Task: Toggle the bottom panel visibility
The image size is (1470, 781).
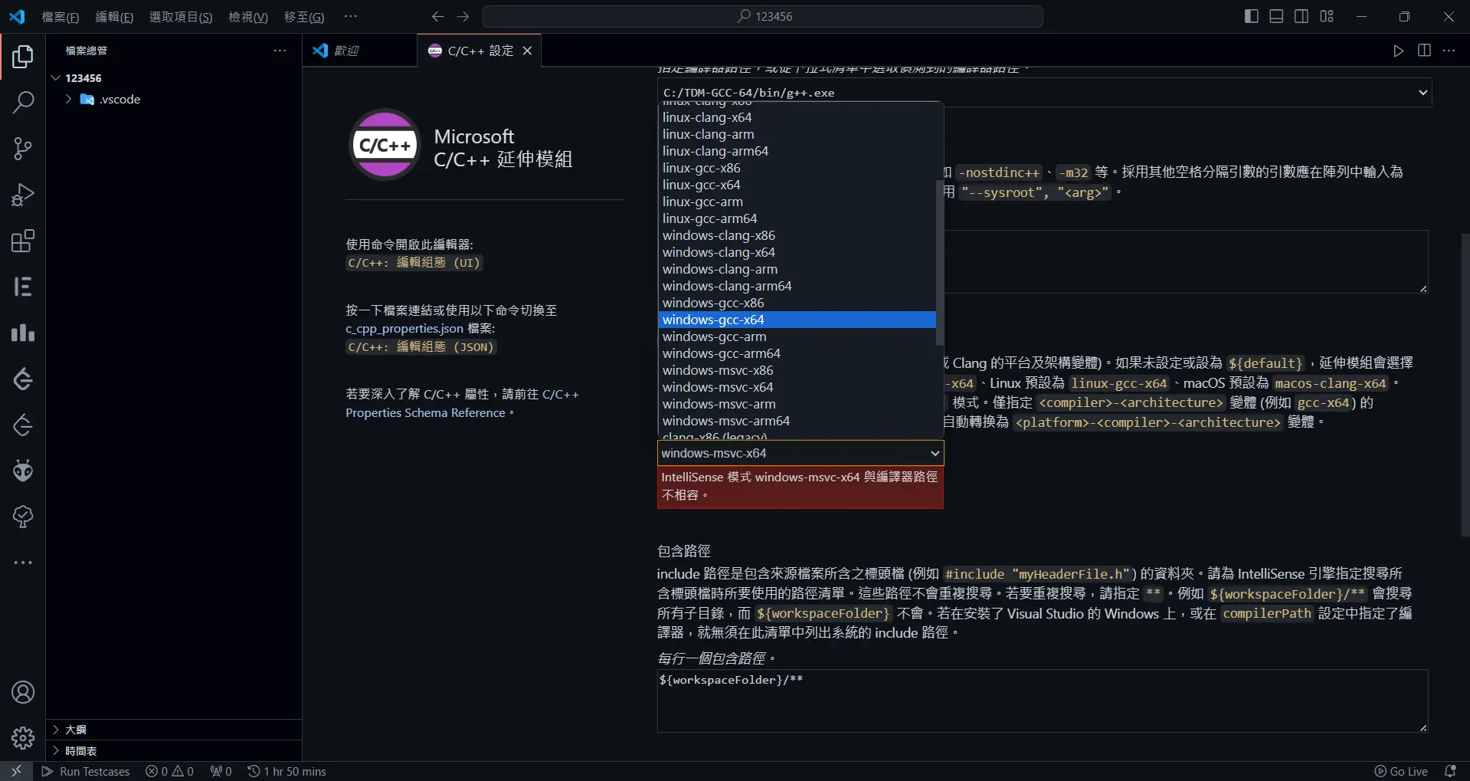Action: [1275, 15]
